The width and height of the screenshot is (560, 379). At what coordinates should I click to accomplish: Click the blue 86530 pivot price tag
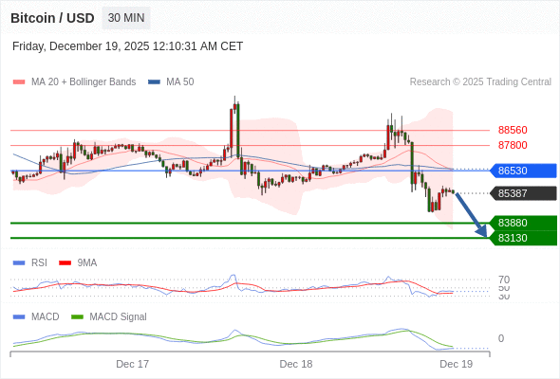click(523, 171)
